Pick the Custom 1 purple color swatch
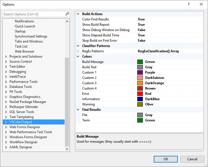This screenshot has height=167, width=208. pos(140,72)
